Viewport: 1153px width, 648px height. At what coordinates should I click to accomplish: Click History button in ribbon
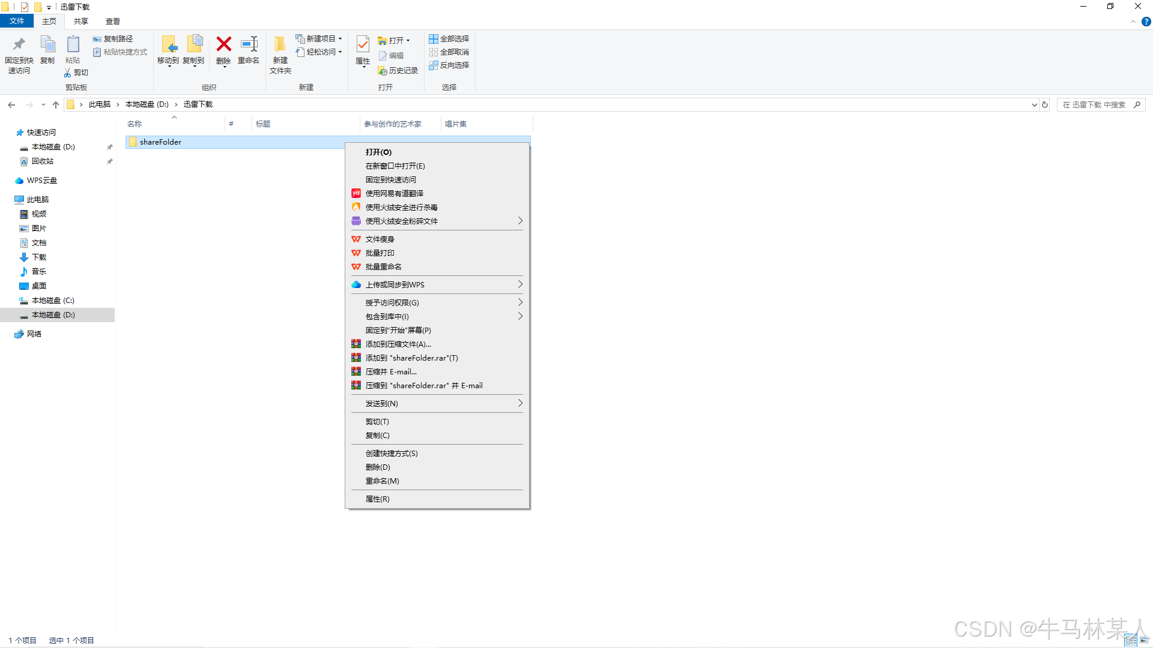(398, 71)
